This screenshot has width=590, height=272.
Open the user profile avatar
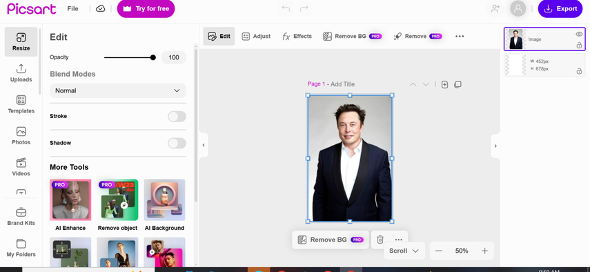click(x=518, y=9)
